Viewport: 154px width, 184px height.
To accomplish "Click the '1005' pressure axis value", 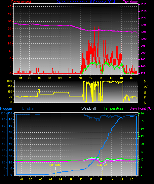I will tap(143, 32).
